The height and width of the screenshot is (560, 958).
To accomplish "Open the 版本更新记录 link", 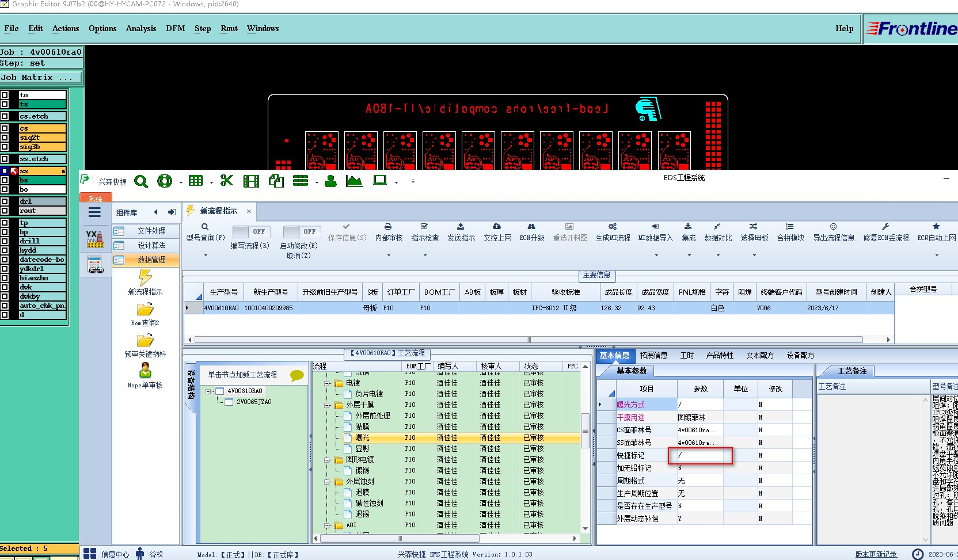I will [x=876, y=554].
